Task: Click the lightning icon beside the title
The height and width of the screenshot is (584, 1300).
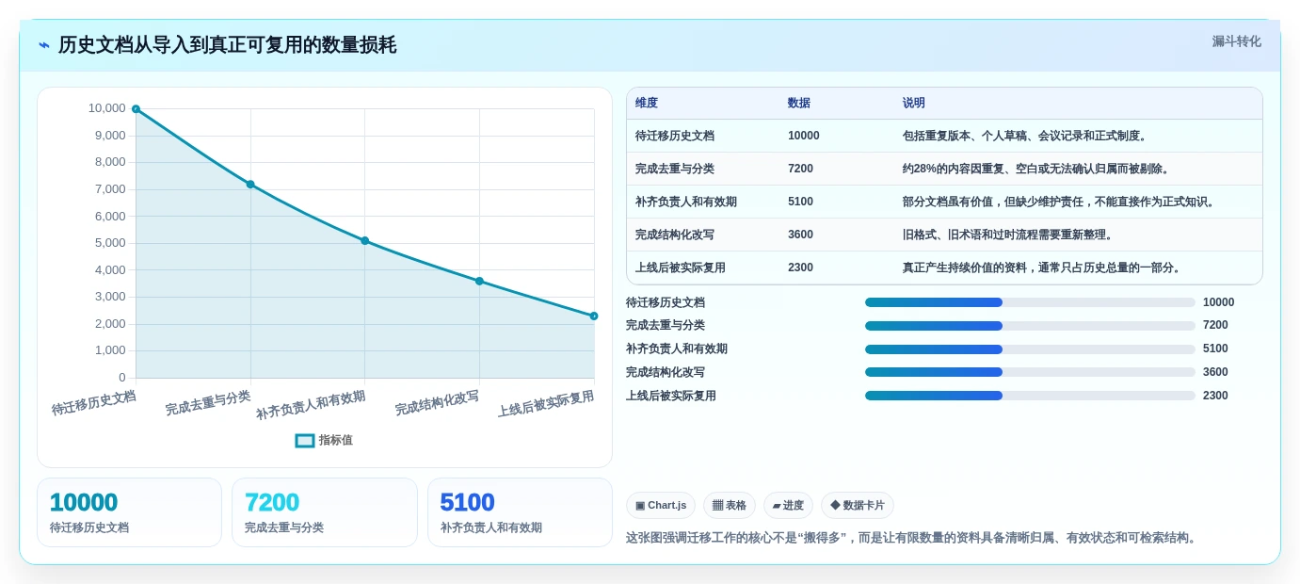Action: 44,45
